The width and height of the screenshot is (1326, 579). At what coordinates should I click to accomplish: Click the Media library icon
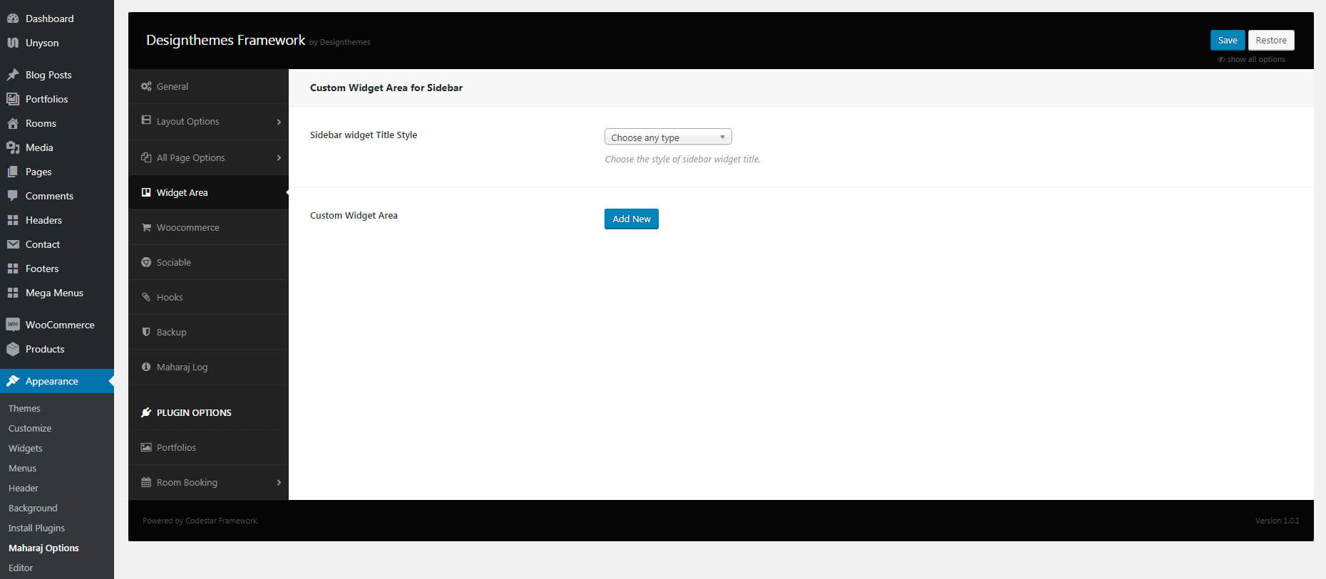point(13,147)
